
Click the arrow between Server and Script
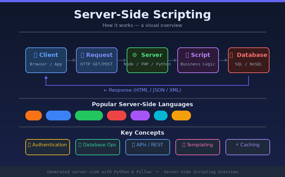(x=173, y=60)
